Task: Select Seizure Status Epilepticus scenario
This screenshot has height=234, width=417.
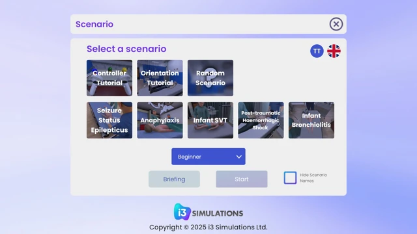Action: click(109, 120)
